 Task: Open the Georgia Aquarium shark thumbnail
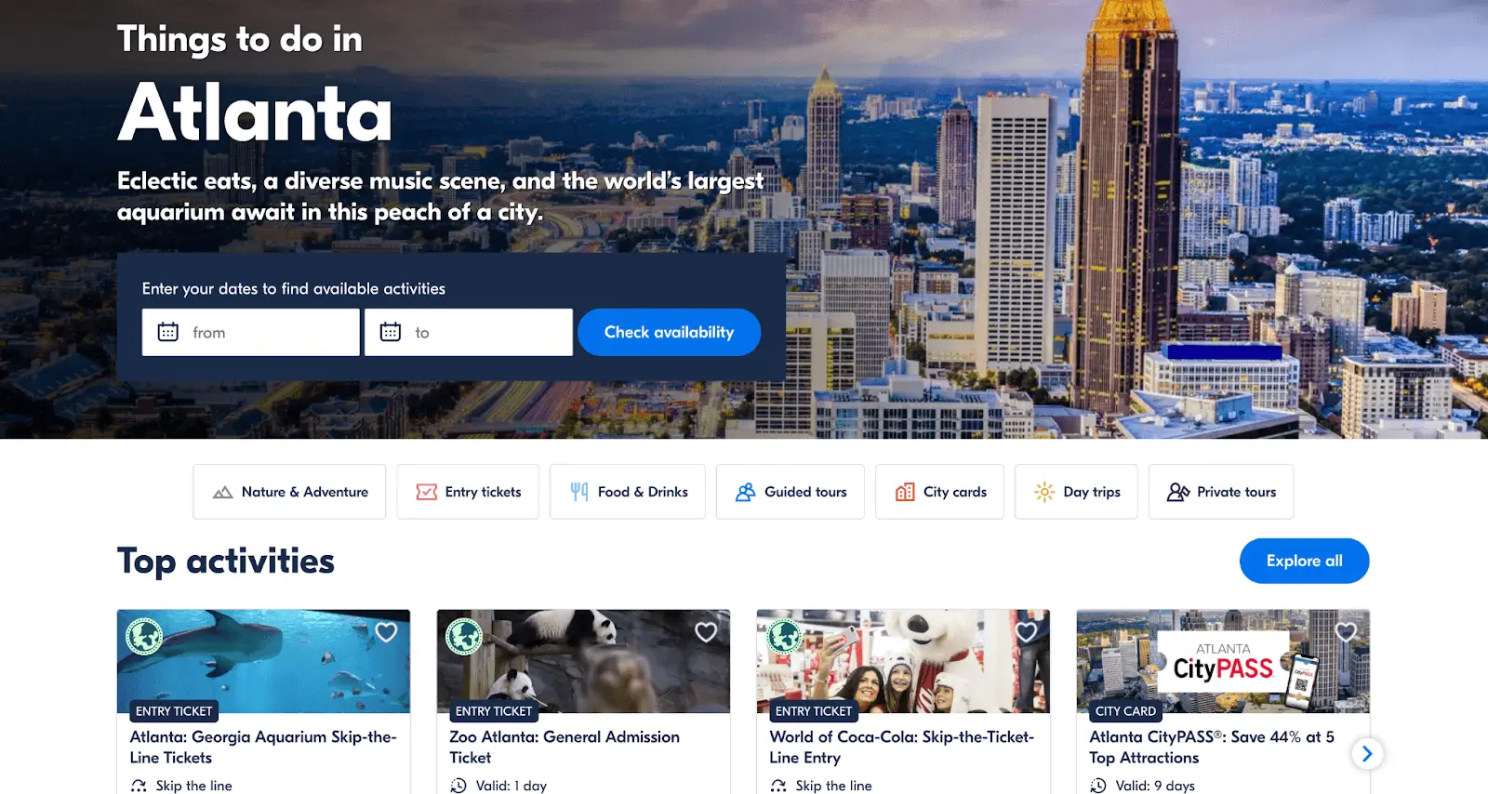coord(263,661)
